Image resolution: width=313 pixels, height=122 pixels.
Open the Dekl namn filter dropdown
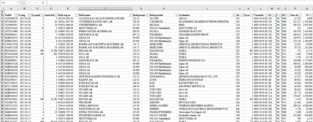[131, 15]
